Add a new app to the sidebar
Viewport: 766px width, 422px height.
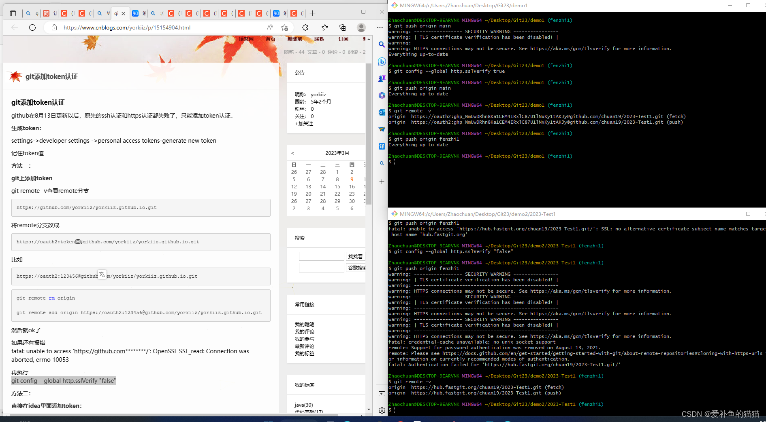pos(382,182)
